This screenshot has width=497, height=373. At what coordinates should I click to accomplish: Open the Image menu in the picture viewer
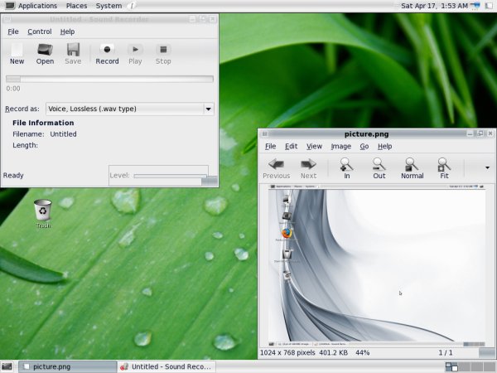[340, 146]
